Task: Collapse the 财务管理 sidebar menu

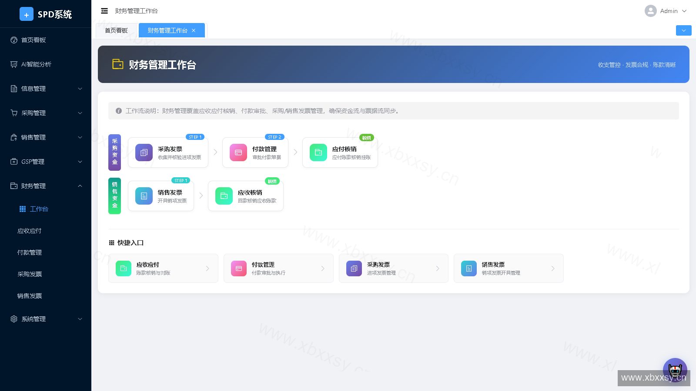Action: click(x=46, y=186)
